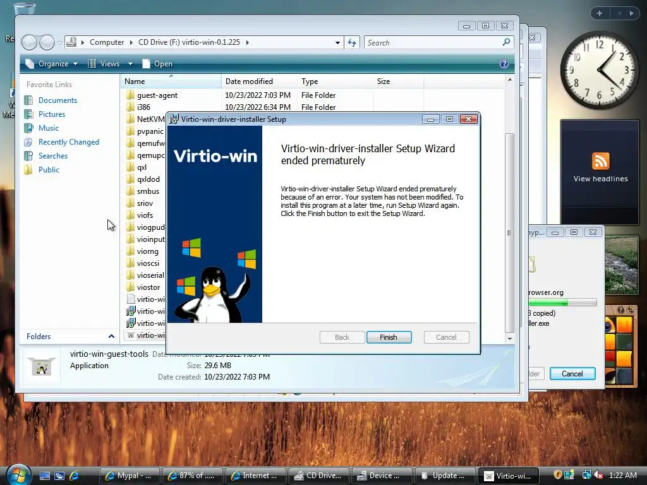Screen dimensions: 647x485
Task: Open Recently Changed favorite link
Action: click(69, 142)
